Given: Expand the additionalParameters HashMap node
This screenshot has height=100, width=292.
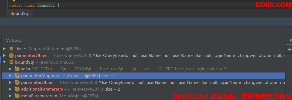Looking at the screenshot, I should pyautogui.click(x=10, y=89).
